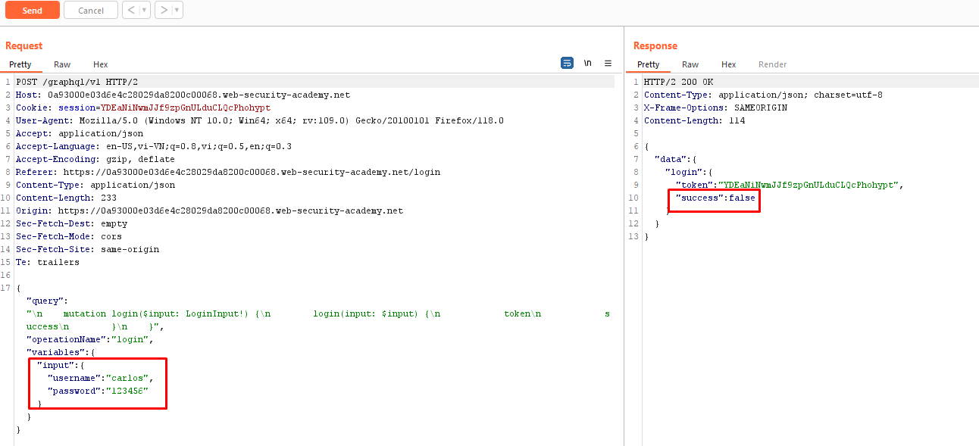Toggle the \n non-printable characters display
The height and width of the screenshot is (446, 979).
587,64
